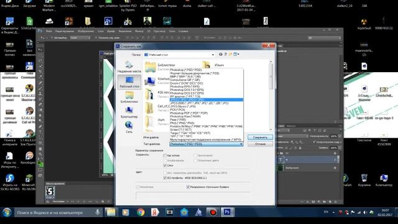The width and height of the screenshot is (398, 224).
Task: Open Сеть in dialog places bar
Action: (129, 127)
